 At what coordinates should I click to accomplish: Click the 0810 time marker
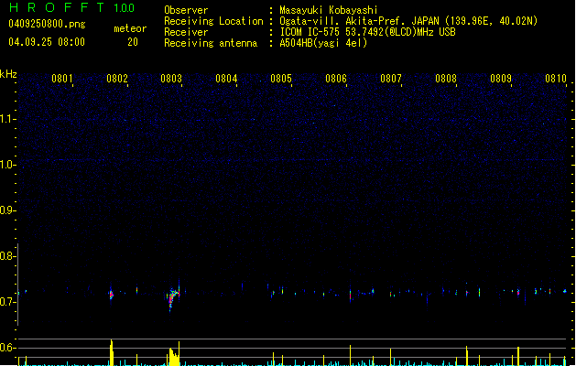click(556, 79)
